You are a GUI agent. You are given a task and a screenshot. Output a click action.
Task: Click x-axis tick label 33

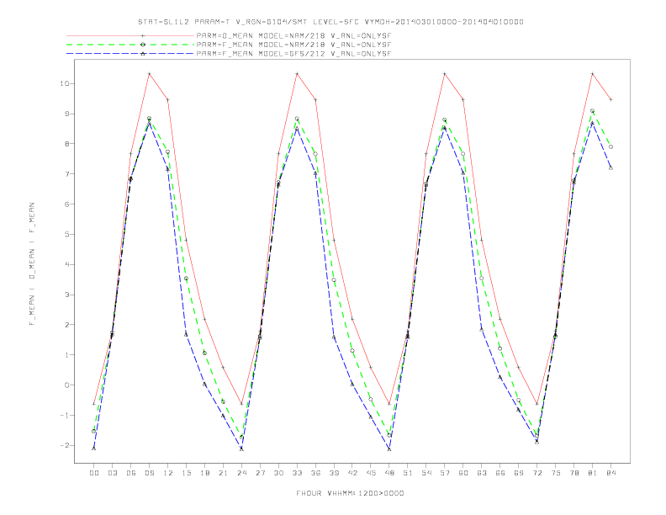[x=297, y=473]
